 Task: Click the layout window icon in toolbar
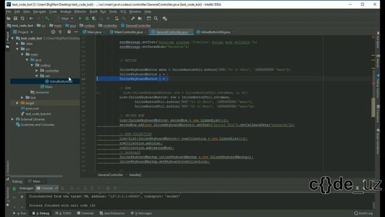point(149,19)
